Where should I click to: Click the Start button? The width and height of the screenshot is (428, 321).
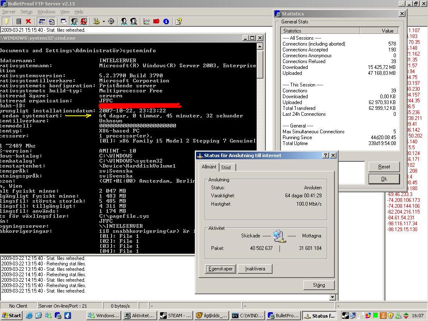pyautogui.click(x=11, y=316)
